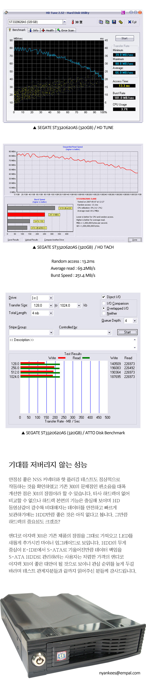Viewport: 146px width, 682px height.
Task: Open the HD Tune Benchmark tab
Action: (17, 30)
